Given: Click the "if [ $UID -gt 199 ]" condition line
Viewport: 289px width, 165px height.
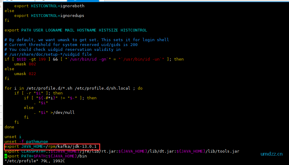Looking at the screenshot, I should point(94,59).
